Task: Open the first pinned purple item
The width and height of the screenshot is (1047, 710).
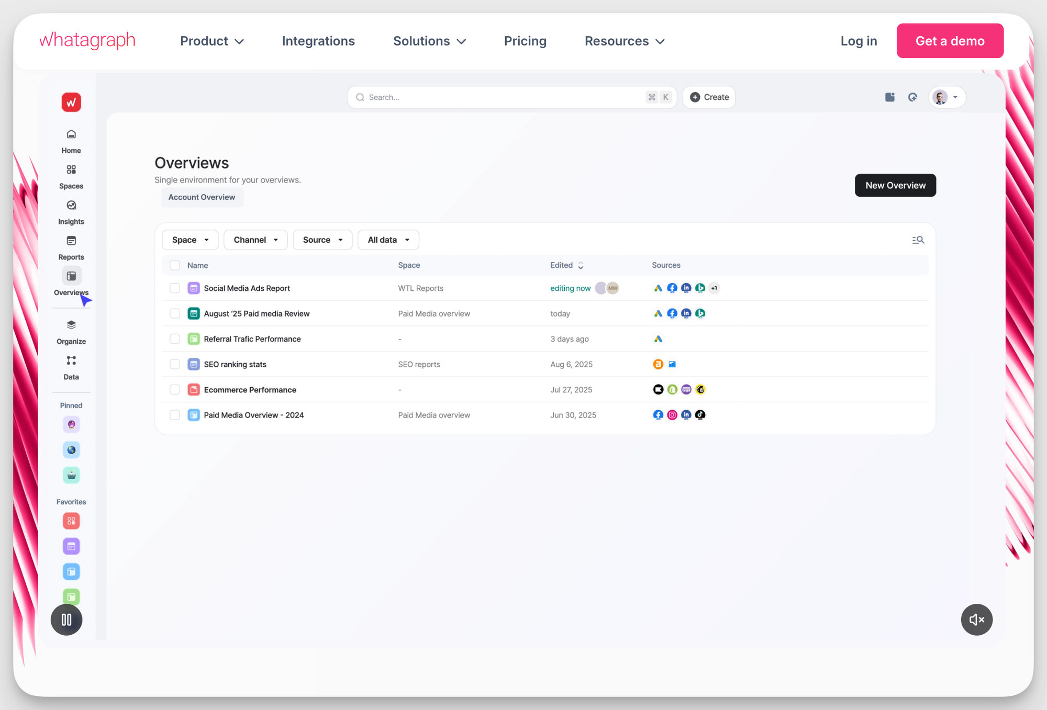Action: [71, 424]
